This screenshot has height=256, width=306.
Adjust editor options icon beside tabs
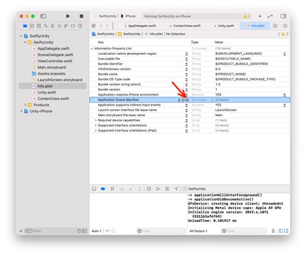275,26
